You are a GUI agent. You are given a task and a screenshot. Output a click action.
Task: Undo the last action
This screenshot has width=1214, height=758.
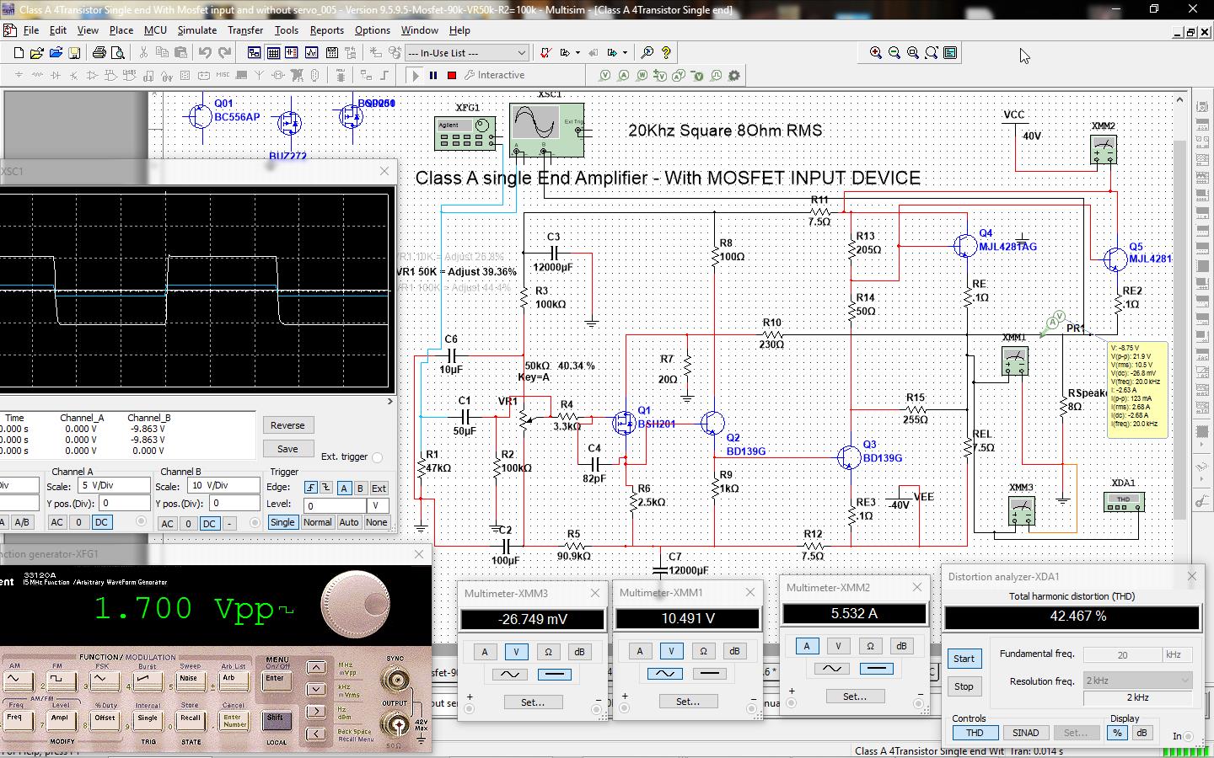pyautogui.click(x=205, y=52)
